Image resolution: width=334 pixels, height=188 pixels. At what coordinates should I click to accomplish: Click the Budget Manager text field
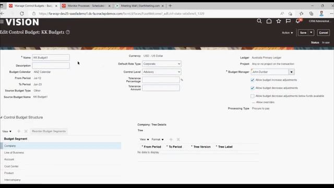[270, 72]
